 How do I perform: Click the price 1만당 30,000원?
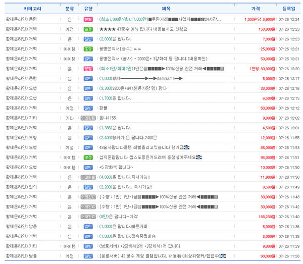click(x=262, y=69)
